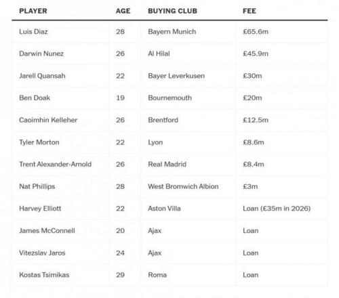Select the Luis Diaz player name
339x298 pixels.
33,32
